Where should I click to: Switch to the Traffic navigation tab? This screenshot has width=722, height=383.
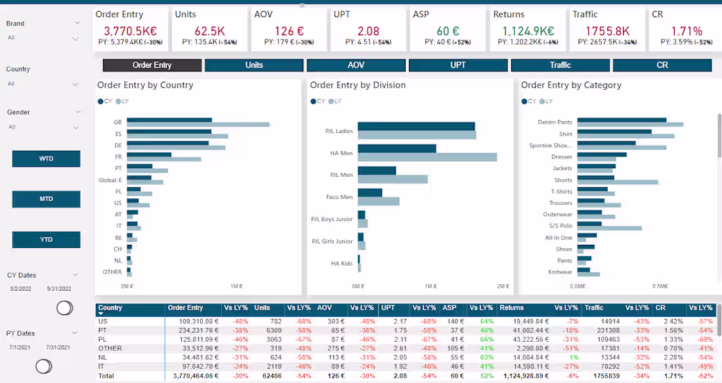coord(560,65)
